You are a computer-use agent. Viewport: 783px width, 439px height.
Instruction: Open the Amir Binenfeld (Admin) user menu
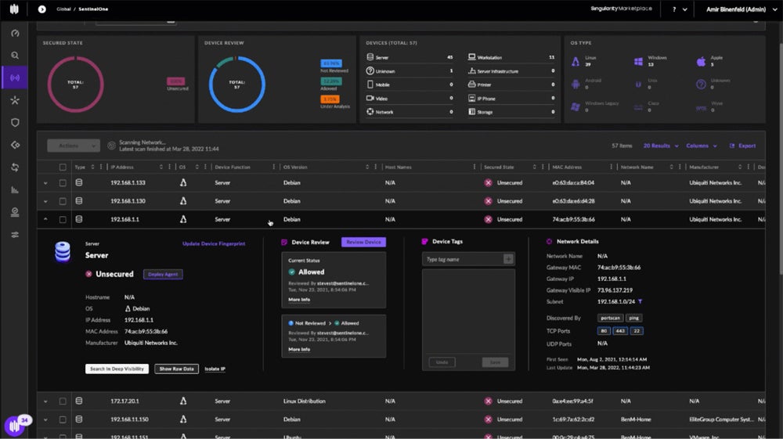(742, 9)
